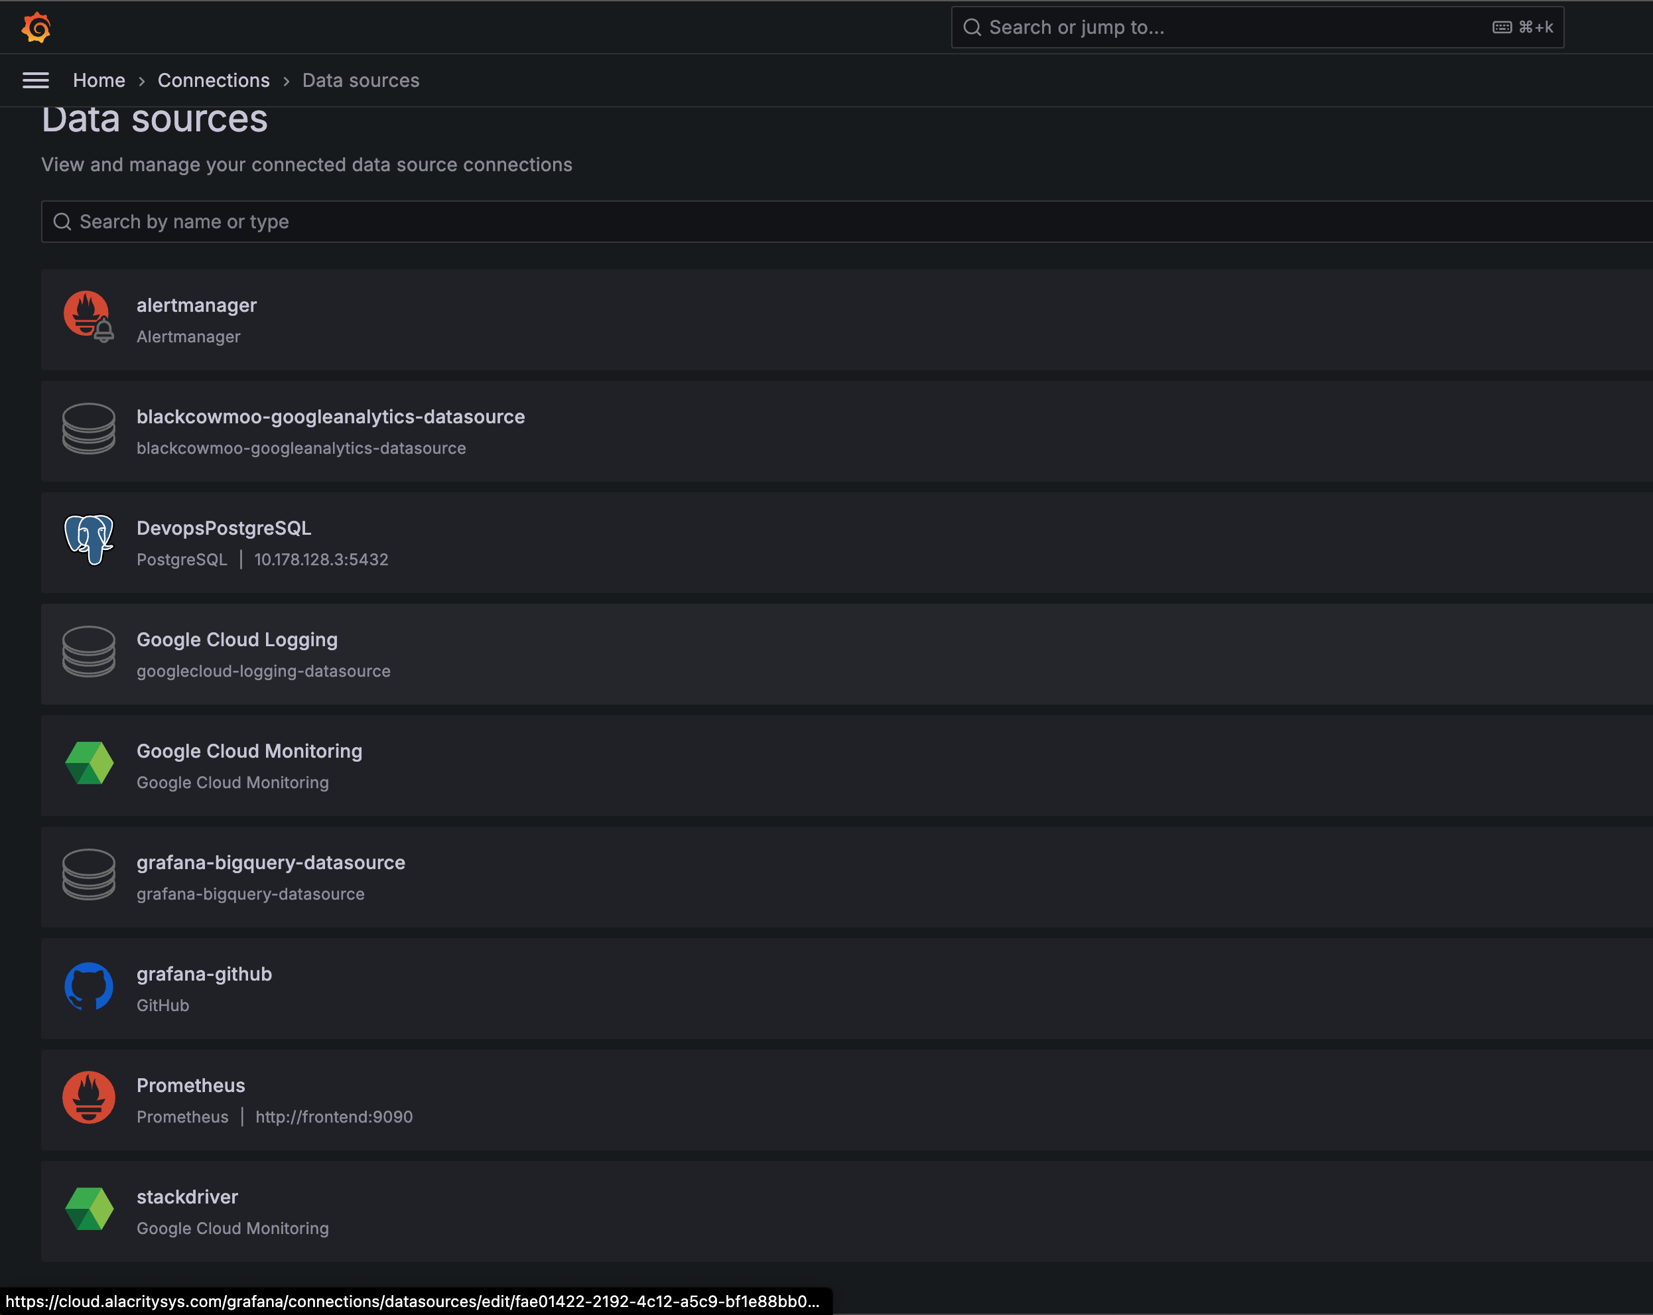The height and width of the screenshot is (1315, 1653).
Task: Click the magnifier icon in data source search
Action: 62,222
